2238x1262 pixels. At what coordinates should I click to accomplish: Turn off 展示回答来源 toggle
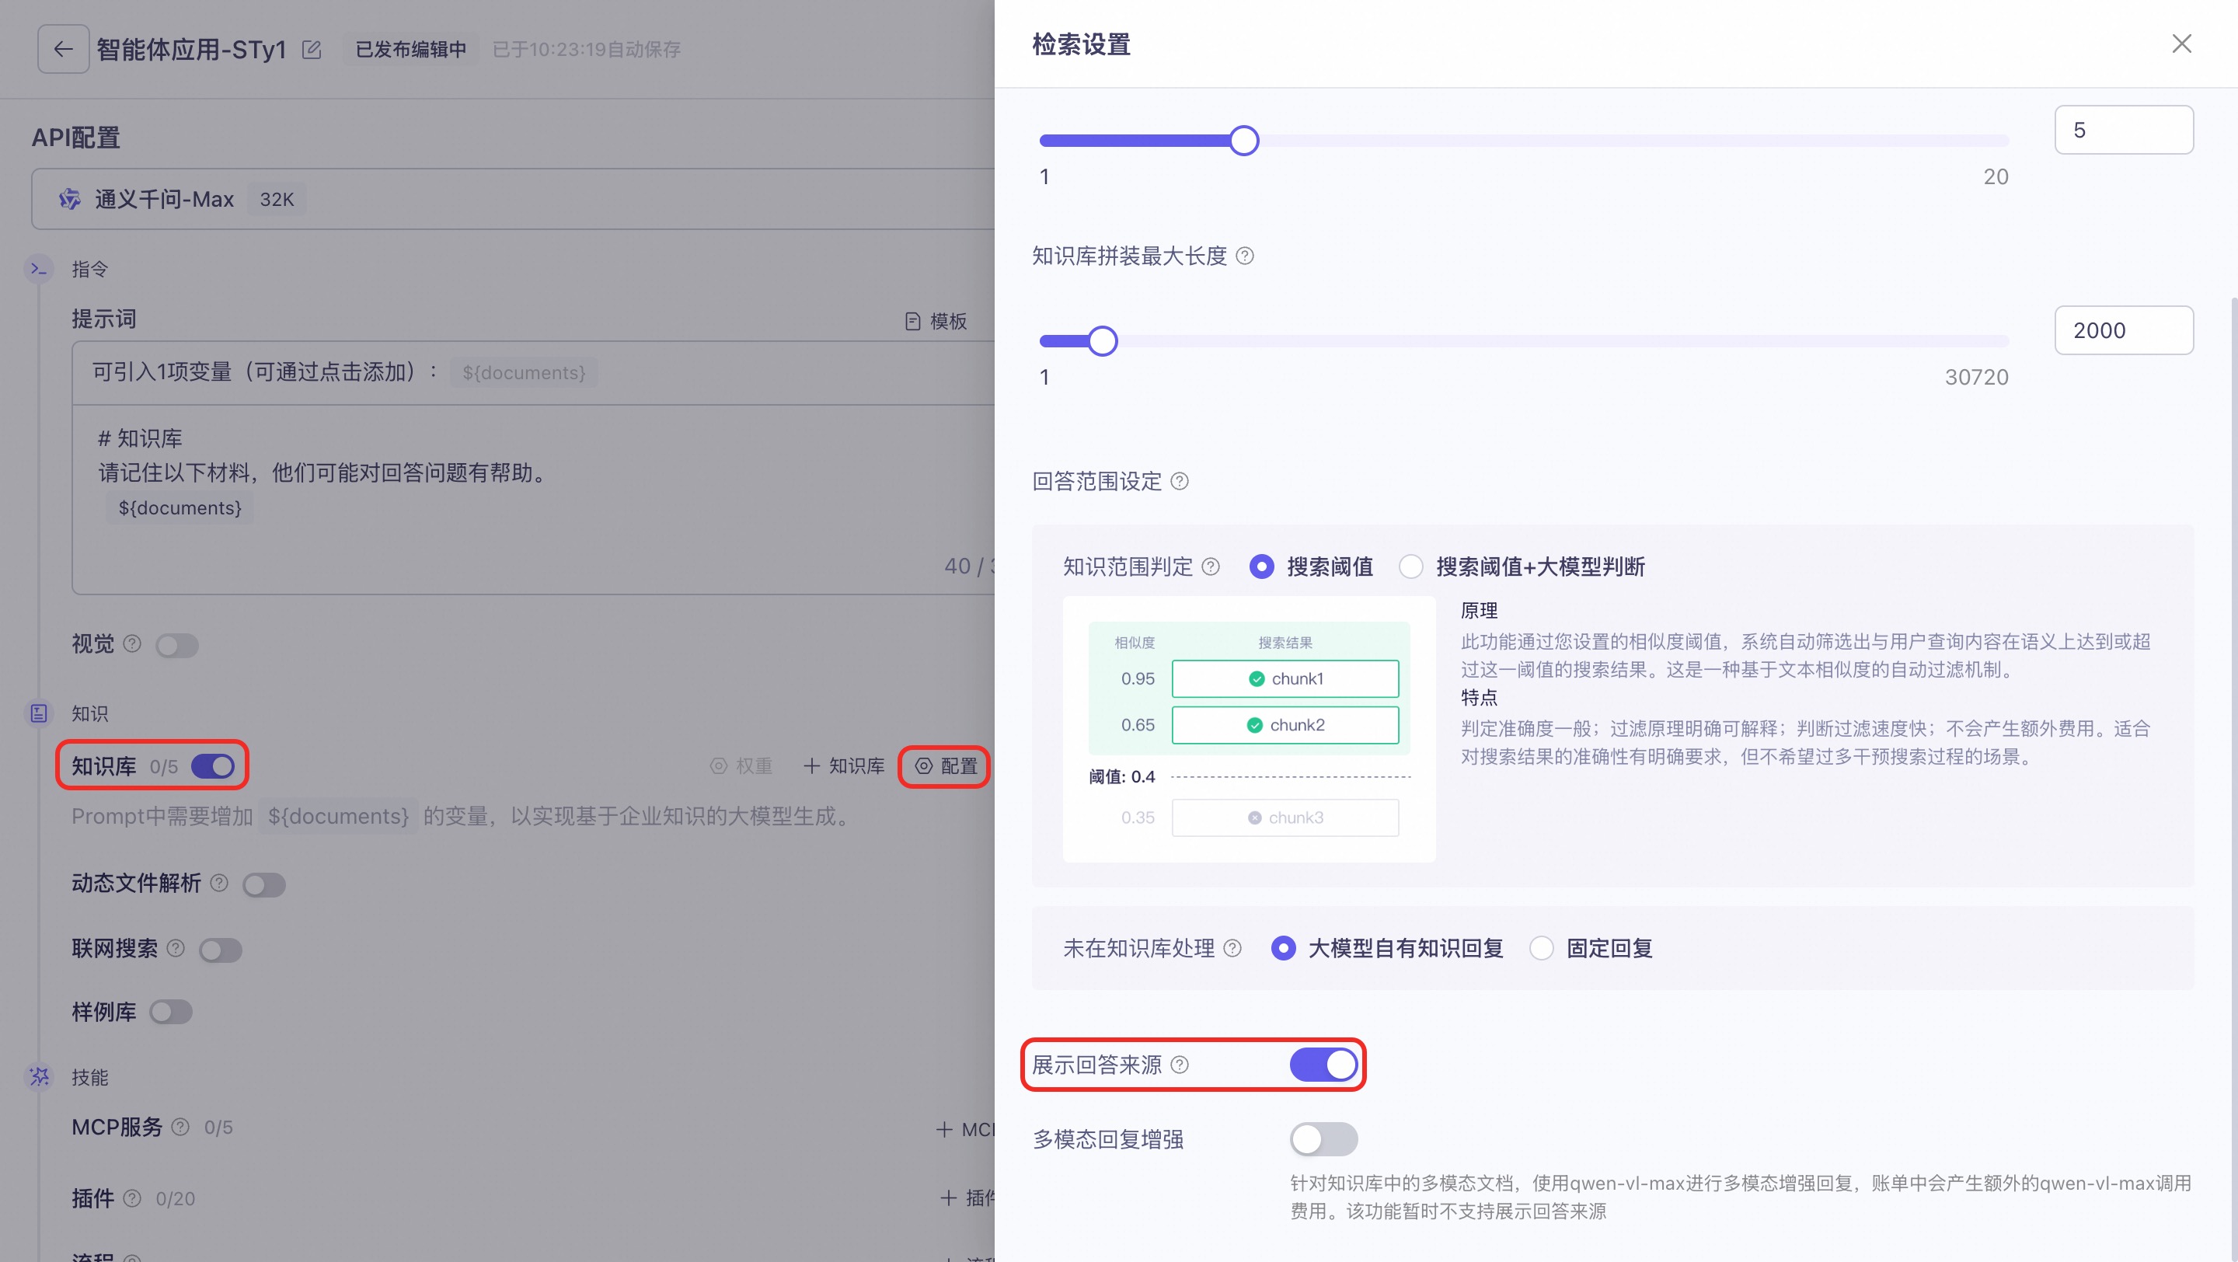[1323, 1065]
